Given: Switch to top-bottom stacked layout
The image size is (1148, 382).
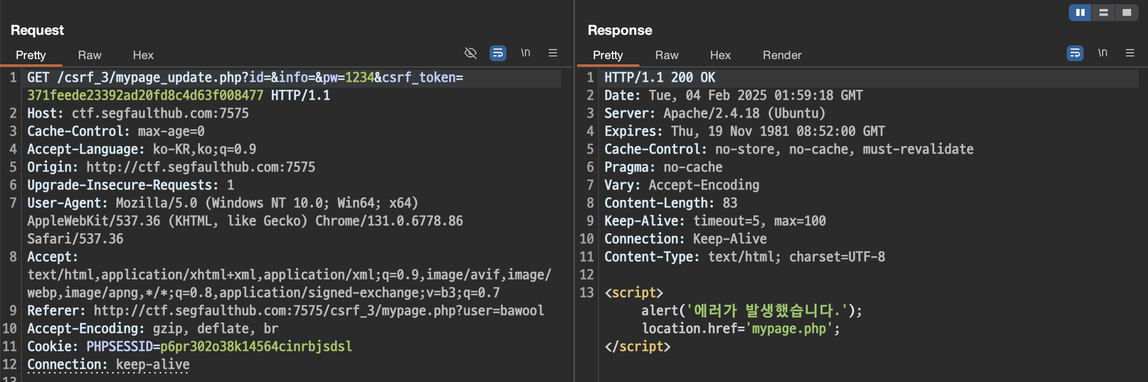Looking at the screenshot, I should [1103, 13].
